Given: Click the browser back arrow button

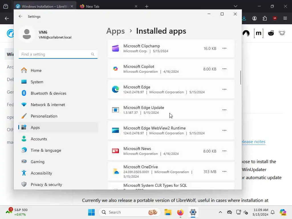Looking at the screenshot, I should click(7, 18).
